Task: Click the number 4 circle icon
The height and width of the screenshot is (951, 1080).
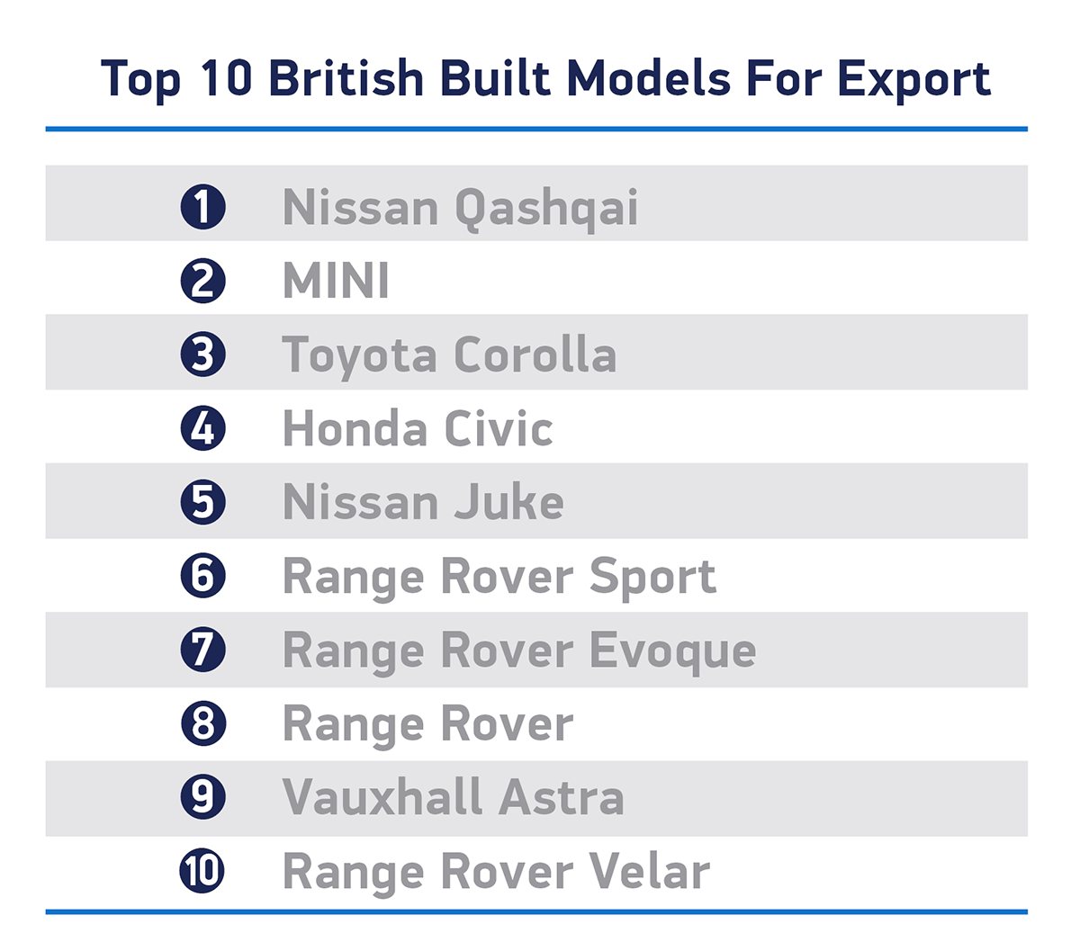Action: click(202, 428)
